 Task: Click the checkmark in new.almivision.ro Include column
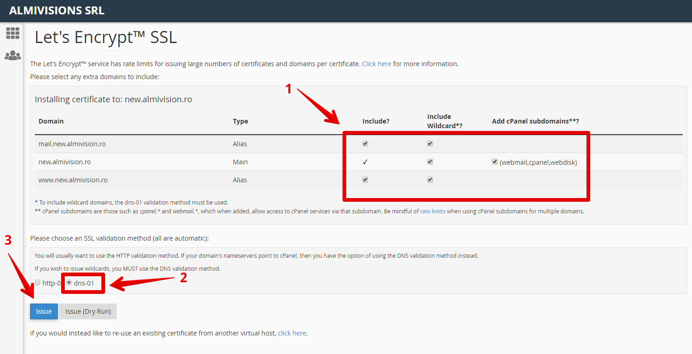pyautogui.click(x=365, y=162)
